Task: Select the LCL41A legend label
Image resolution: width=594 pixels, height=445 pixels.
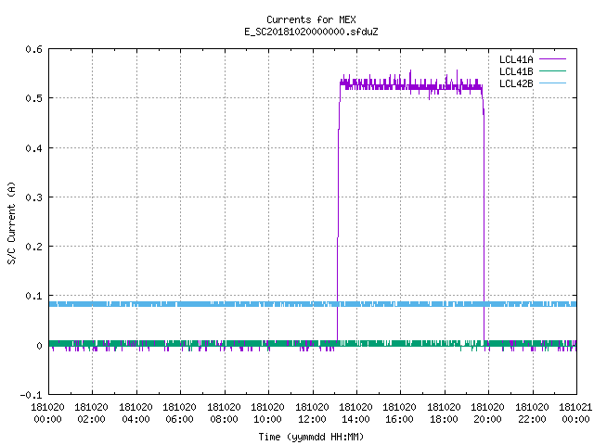Action: (x=516, y=59)
